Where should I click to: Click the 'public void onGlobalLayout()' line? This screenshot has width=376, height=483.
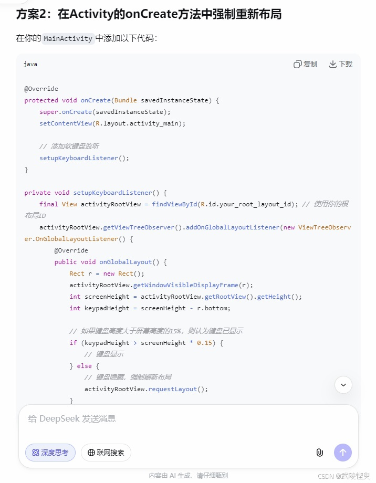pos(110,262)
